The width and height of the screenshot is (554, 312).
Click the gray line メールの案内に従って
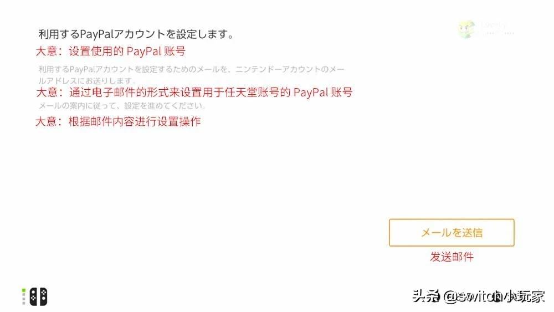[x=122, y=106]
